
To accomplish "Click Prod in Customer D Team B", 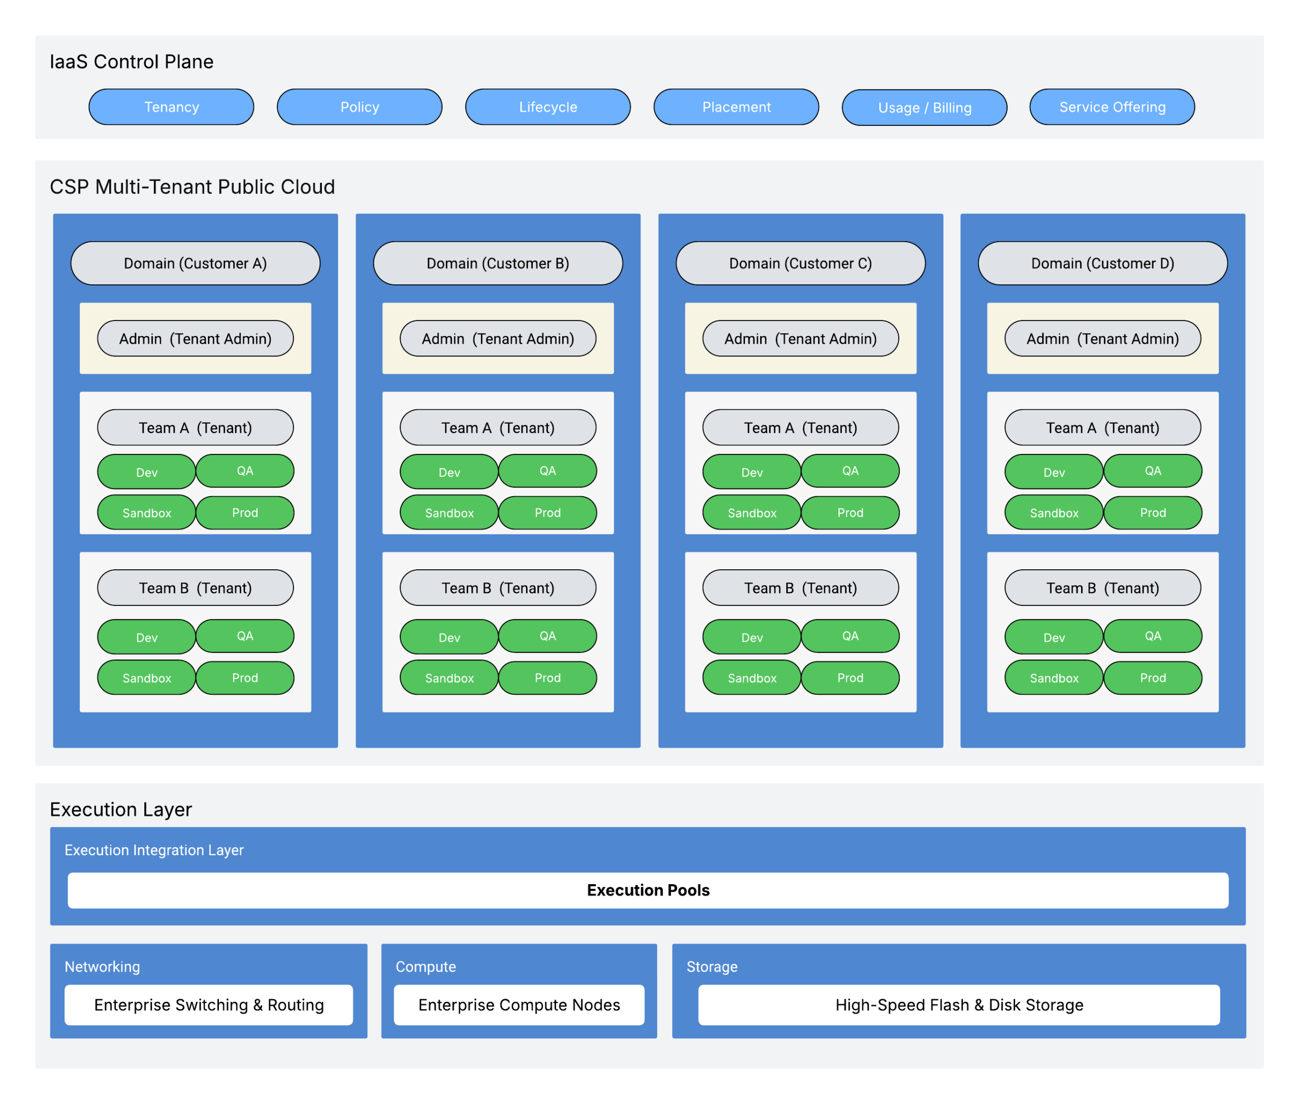I will (x=1154, y=678).
